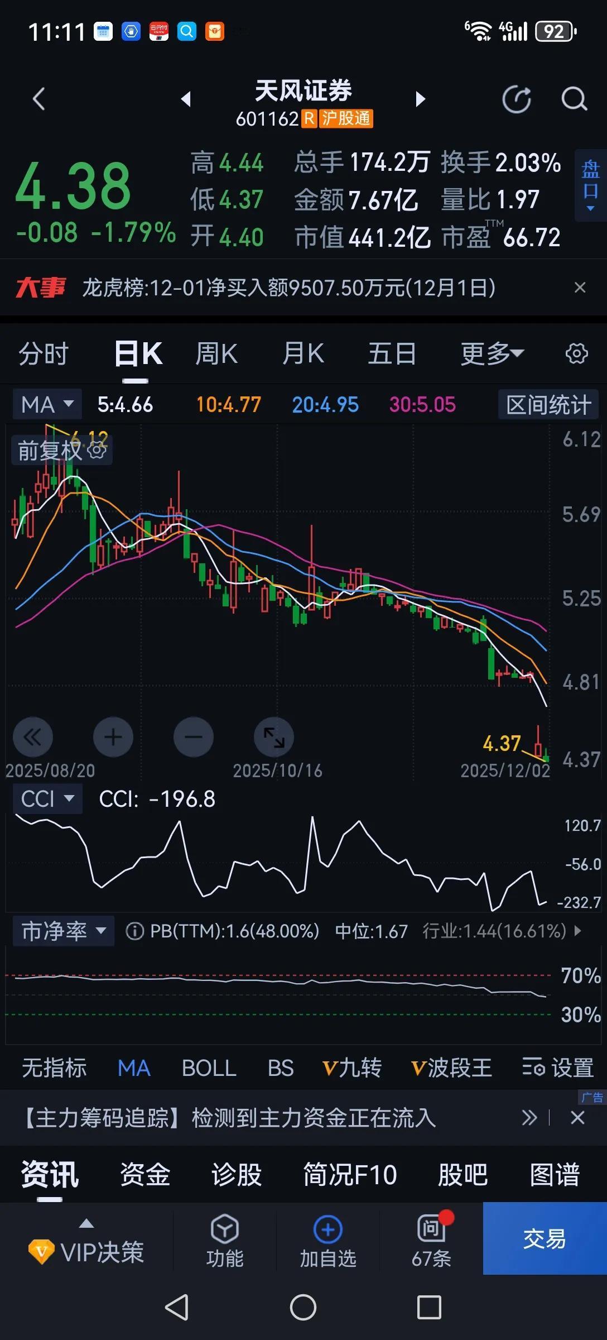Open indicator 设置 button

click(x=558, y=1068)
